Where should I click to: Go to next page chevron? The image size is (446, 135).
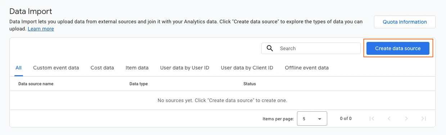[x=406, y=119]
